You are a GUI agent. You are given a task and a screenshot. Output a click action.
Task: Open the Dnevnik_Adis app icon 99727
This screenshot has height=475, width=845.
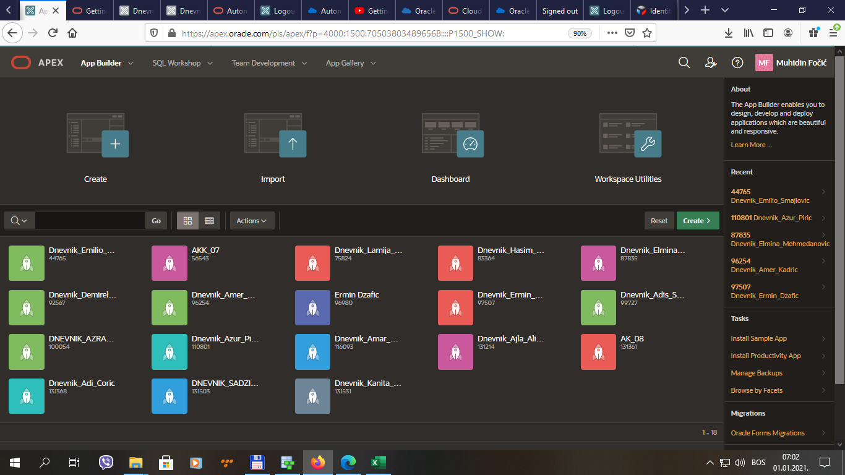click(599, 307)
